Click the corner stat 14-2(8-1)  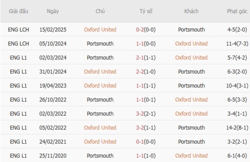[x=237, y=127]
